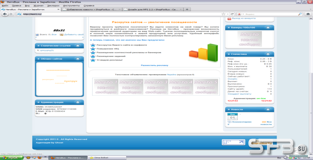Open a new tab with the plus button
Image resolution: width=313 pixels, height=160 pixels.
187,10
